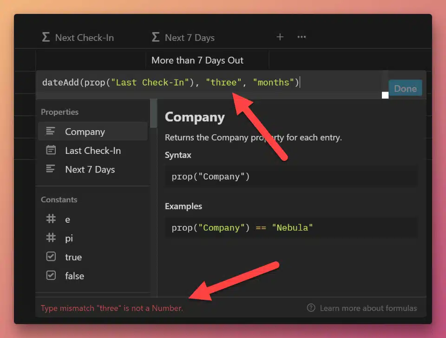The height and width of the screenshot is (338, 446).
Task: Open the Next Check-In column header
Action: 78,38
